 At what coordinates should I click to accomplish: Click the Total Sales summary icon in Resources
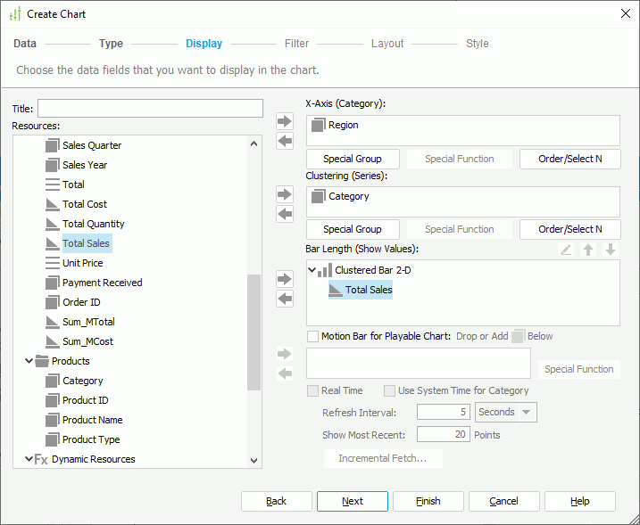(53, 243)
